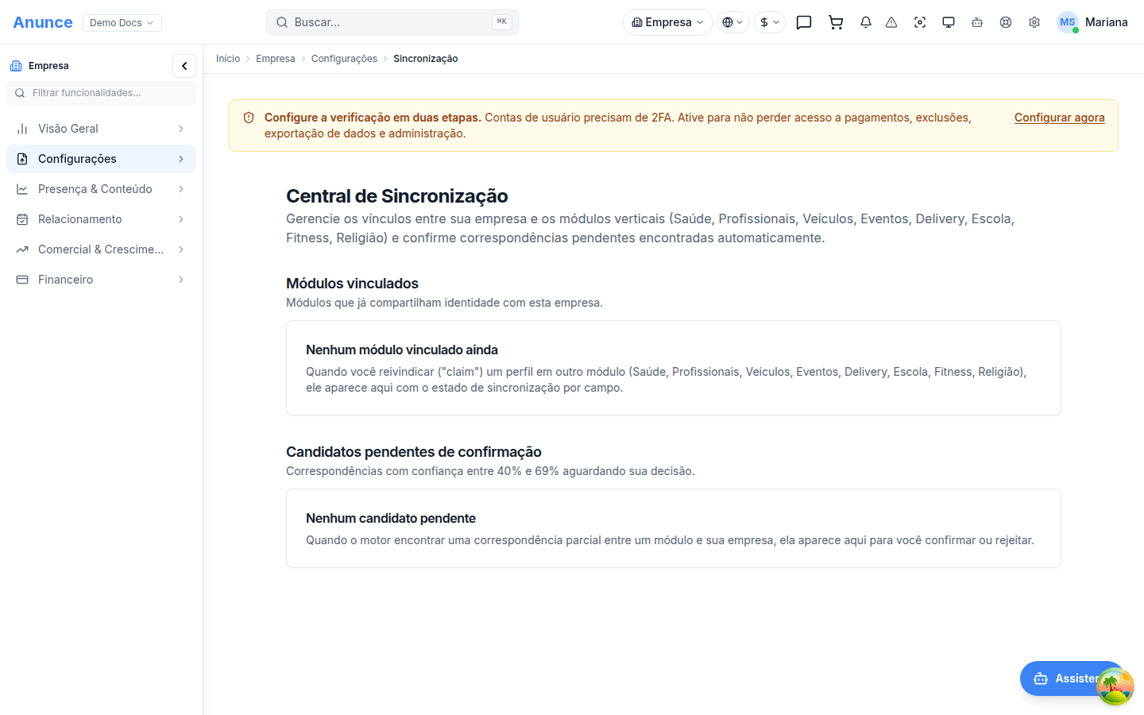Open the settings gear icon
The width and height of the screenshot is (1144, 715).
[x=1034, y=22]
